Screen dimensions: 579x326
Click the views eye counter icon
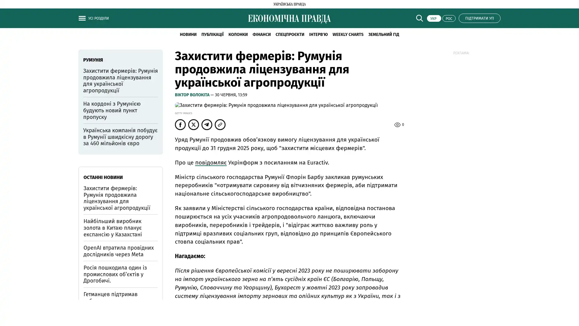click(397, 125)
